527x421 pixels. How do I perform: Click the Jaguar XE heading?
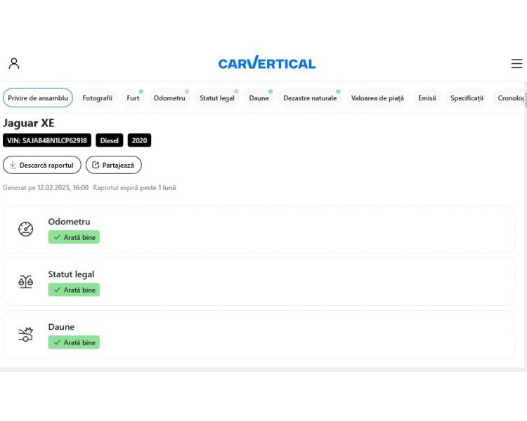29,123
